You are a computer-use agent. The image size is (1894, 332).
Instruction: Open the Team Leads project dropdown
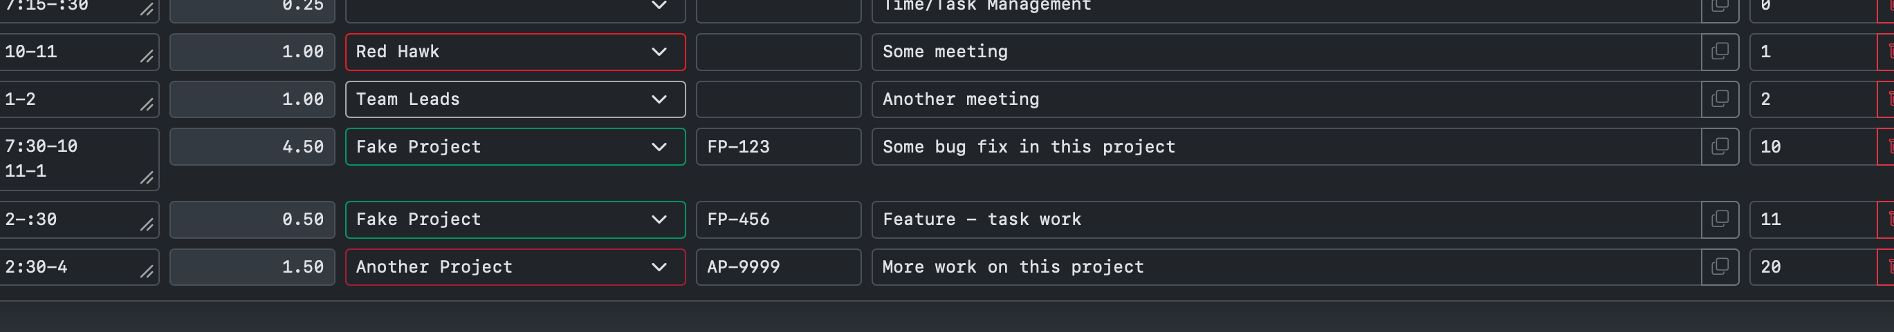tap(515, 99)
